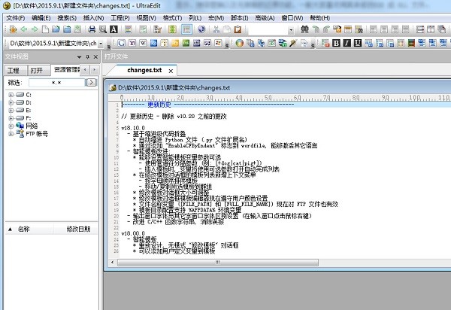Close the changes.txt tab with its X
451x310 pixels.
[171, 70]
